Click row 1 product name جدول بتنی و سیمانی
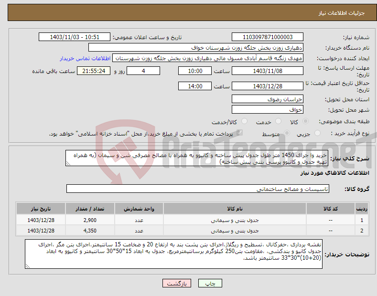Viewport: 377px width, 296px height. click(235, 220)
